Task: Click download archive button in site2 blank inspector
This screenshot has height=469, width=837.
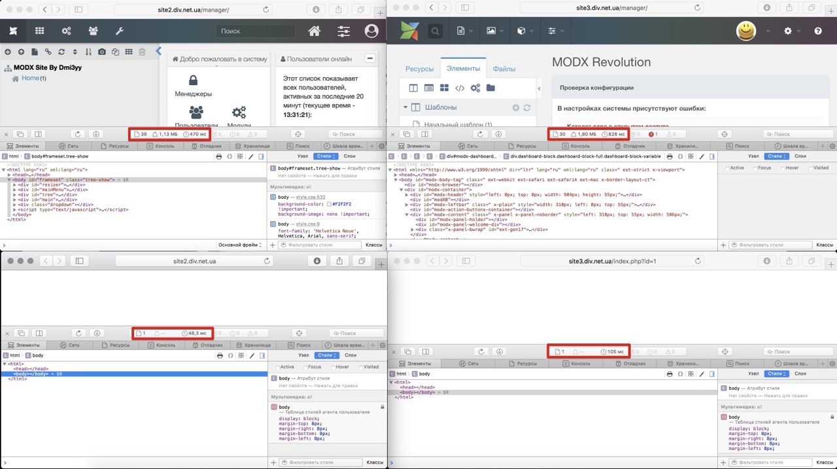Action: click(95, 333)
